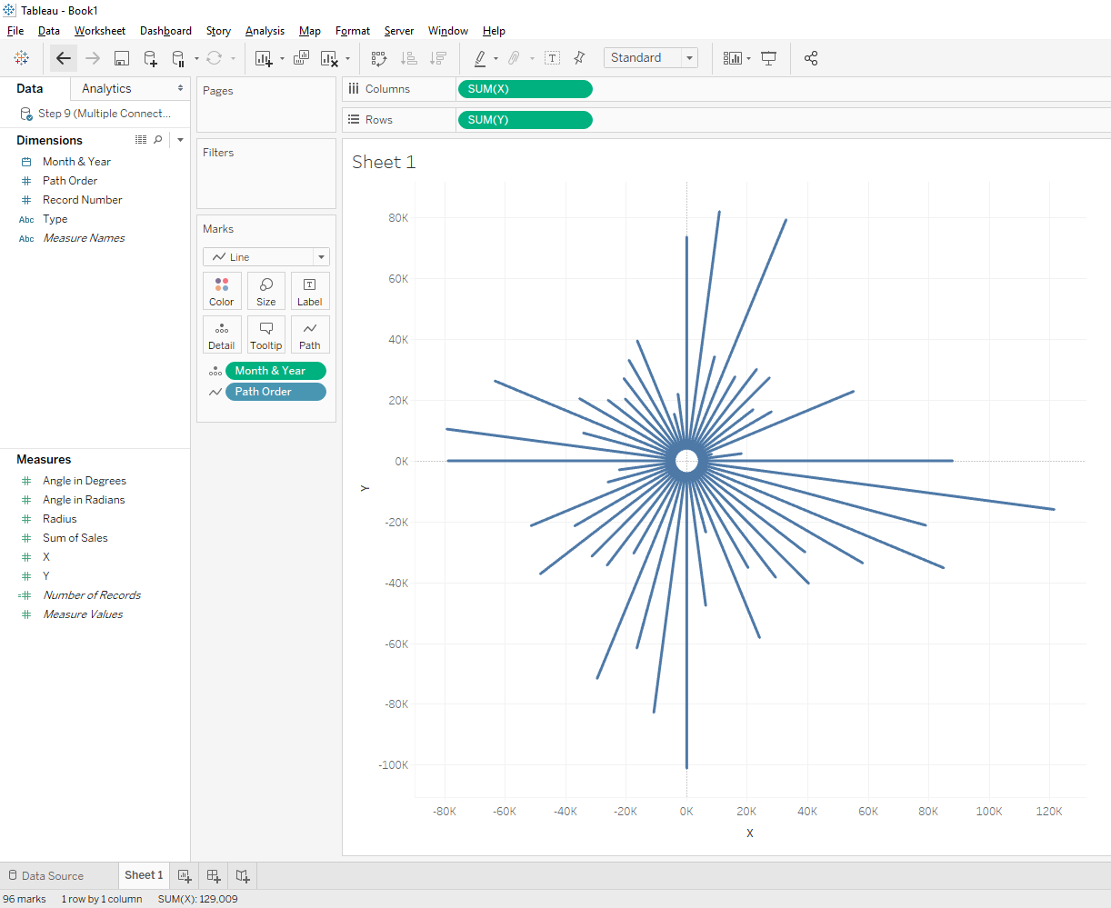Click the Share workbook icon
This screenshot has height=908, width=1111.
(x=811, y=58)
